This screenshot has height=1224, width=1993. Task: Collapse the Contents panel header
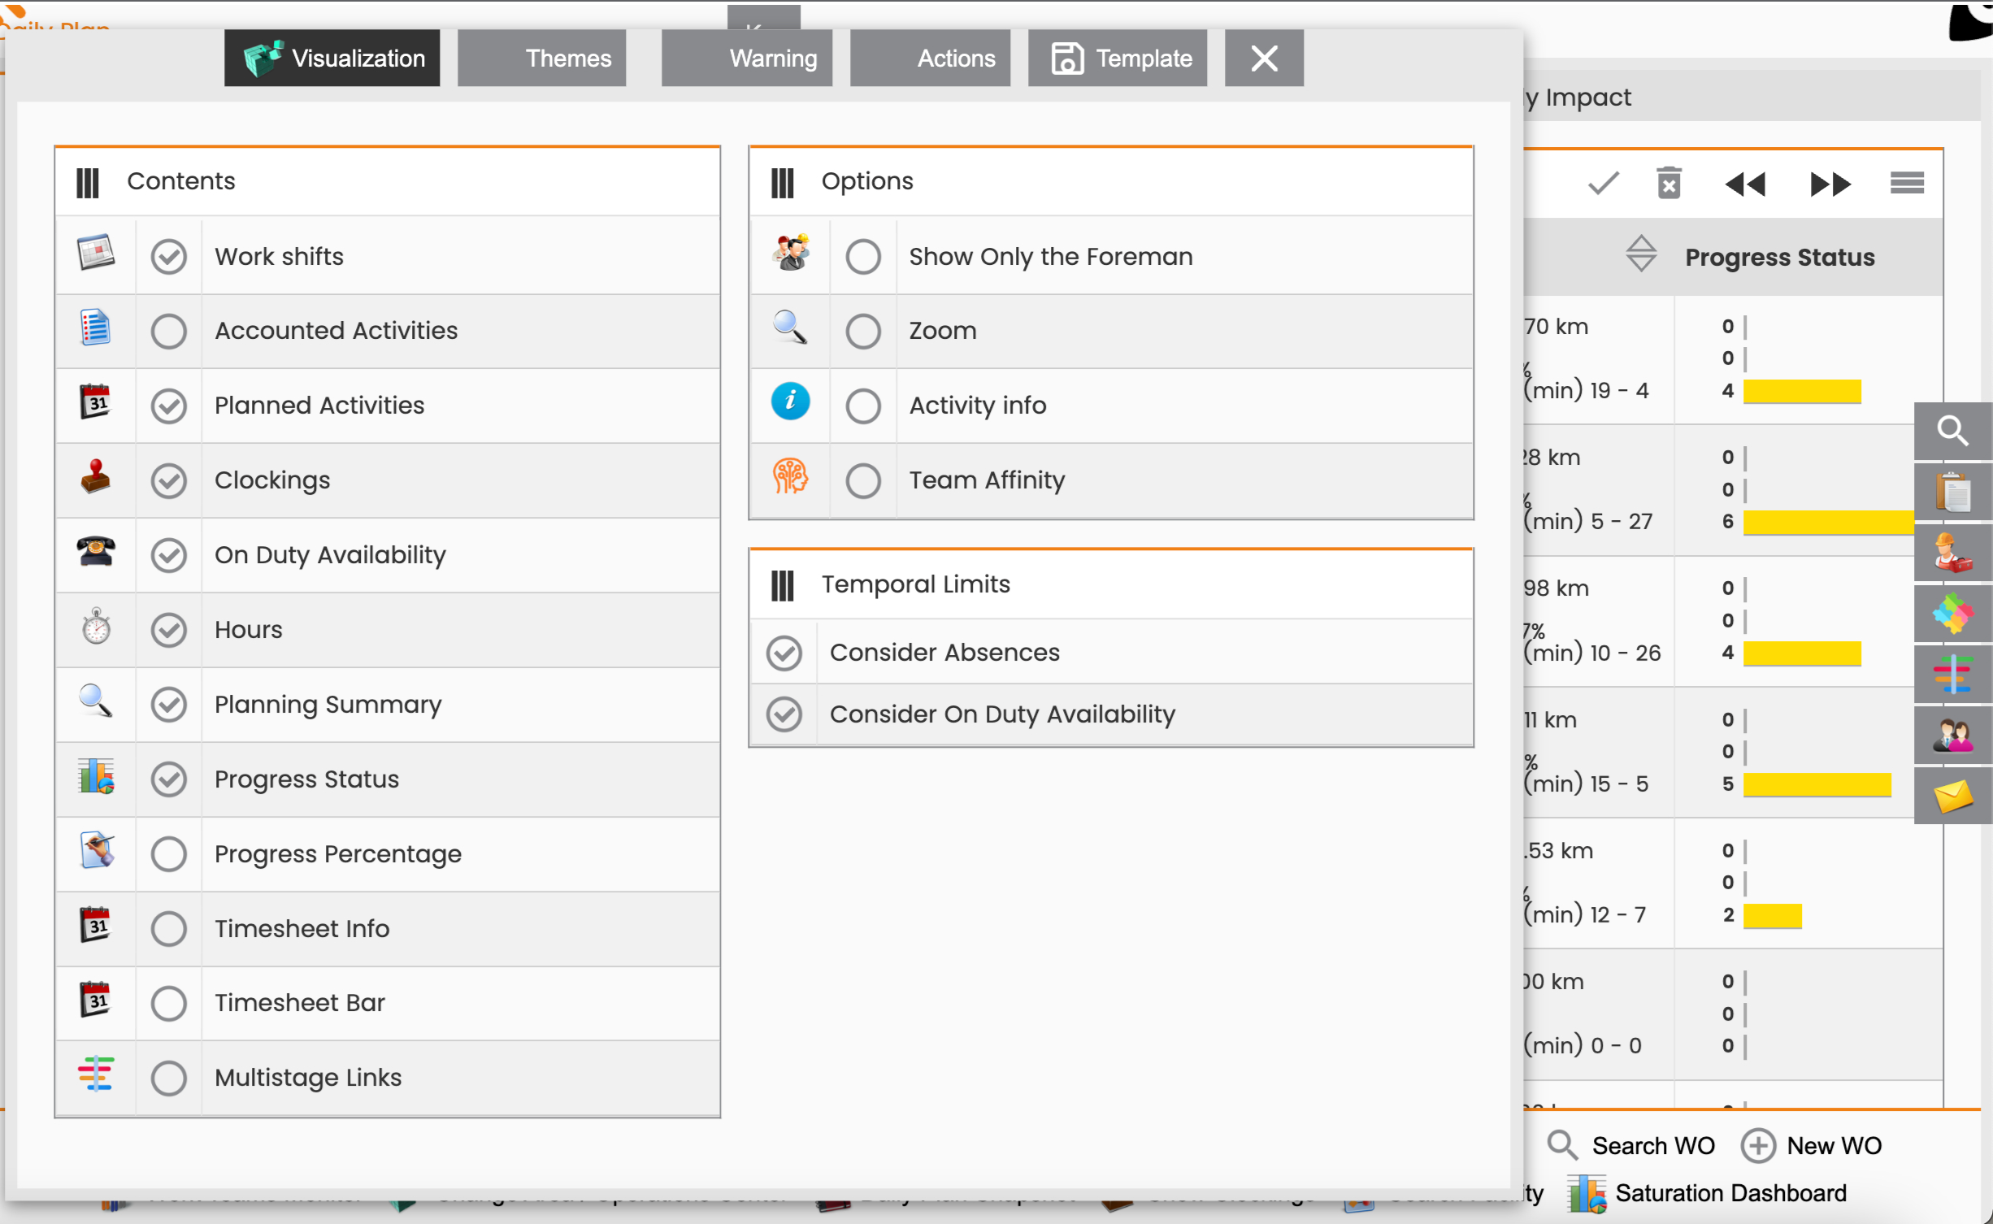point(388,182)
